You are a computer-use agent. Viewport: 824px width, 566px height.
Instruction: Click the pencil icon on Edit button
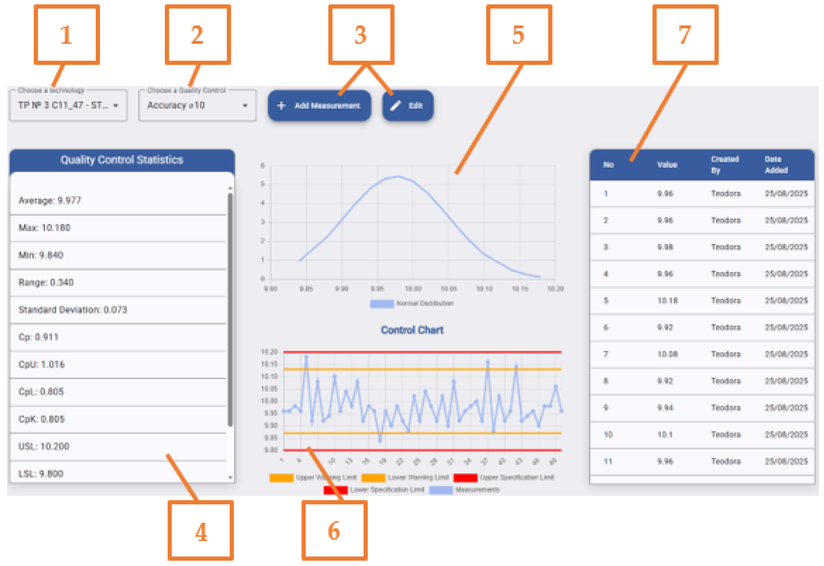395,106
